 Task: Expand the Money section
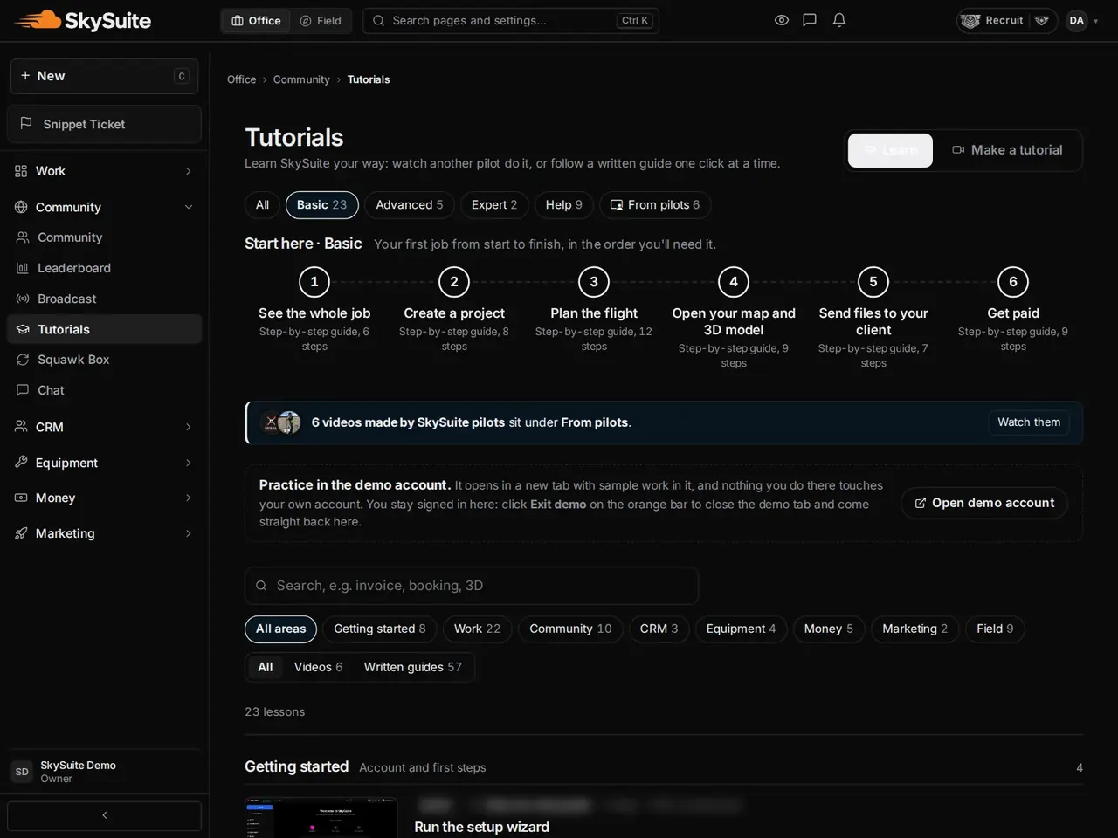pyautogui.click(x=104, y=498)
